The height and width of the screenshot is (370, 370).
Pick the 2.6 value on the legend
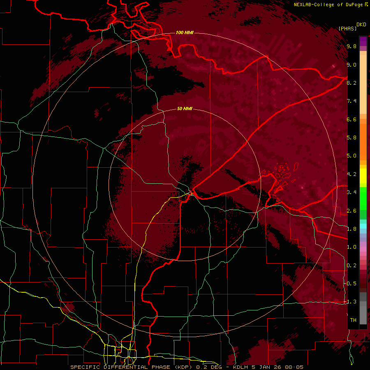pos(351,211)
